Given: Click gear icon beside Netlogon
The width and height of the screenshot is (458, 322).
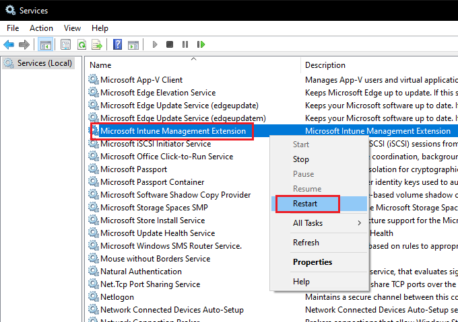Looking at the screenshot, I should click(x=94, y=297).
